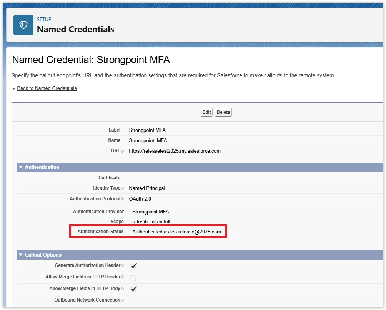
Task: Click the Edit button
Action: 206,112
